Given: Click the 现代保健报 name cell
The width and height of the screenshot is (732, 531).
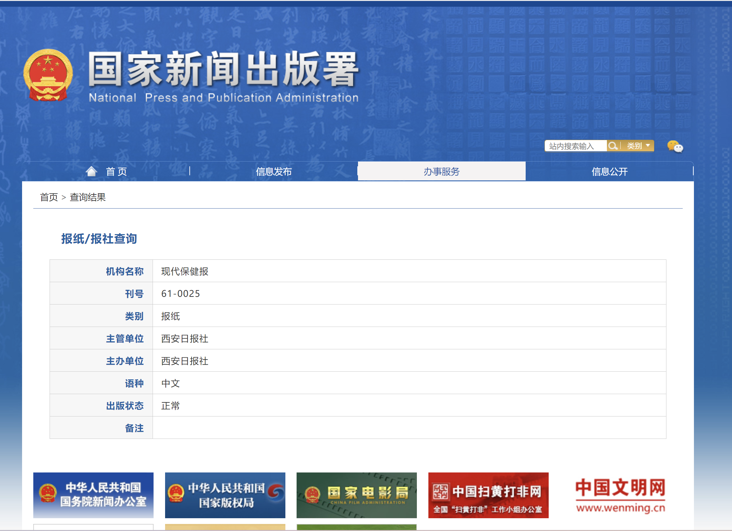Looking at the screenshot, I should click(185, 272).
